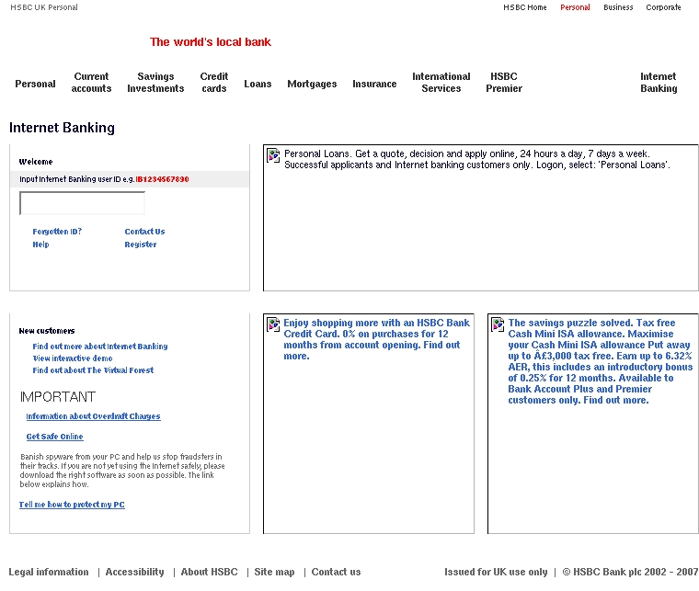This screenshot has height=591, width=699.
Task: Open Get Safe Online link
Action: pyautogui.click(x=54, y=437)
